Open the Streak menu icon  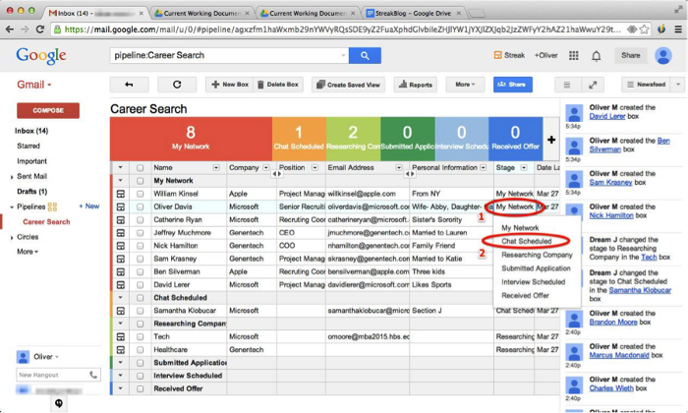(x=497, y=55)
